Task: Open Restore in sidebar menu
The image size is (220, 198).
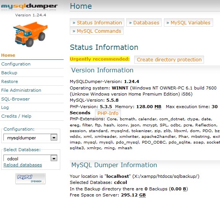Action: click(x=10, y=81)
